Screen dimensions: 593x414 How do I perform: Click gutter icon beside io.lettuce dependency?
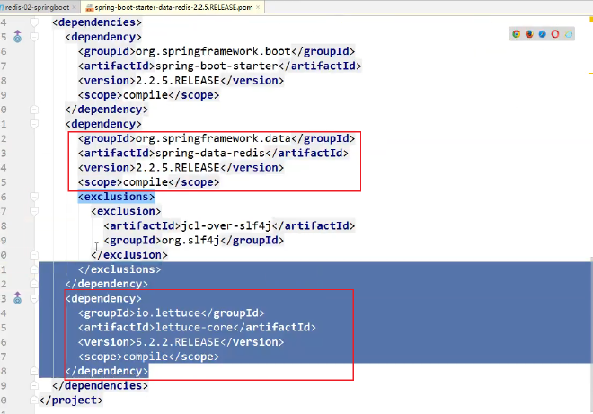[19, 298]
